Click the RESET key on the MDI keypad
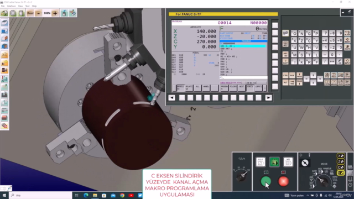The height and width of the screenshot is (199, 354). click(285, 33)
